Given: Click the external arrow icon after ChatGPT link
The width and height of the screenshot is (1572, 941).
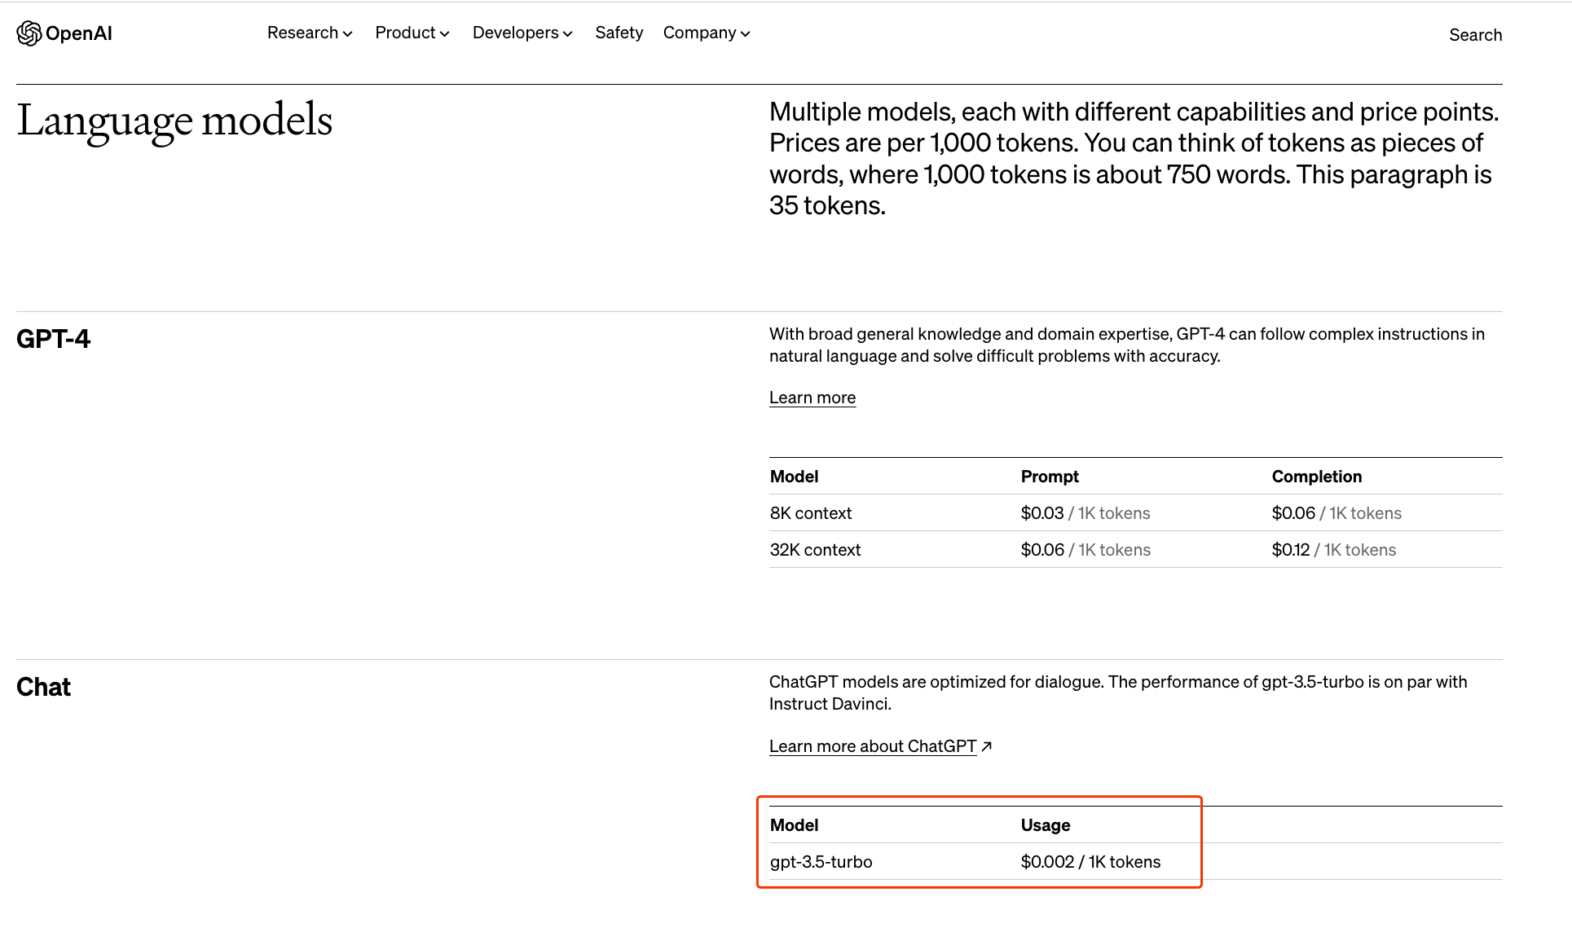Looking at the screenshot, I should 986,746.
